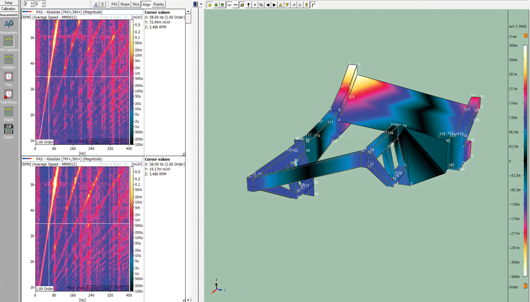
Task: Click the rainbow color contour toolbar icon
Action: click(x=242, y=5)
